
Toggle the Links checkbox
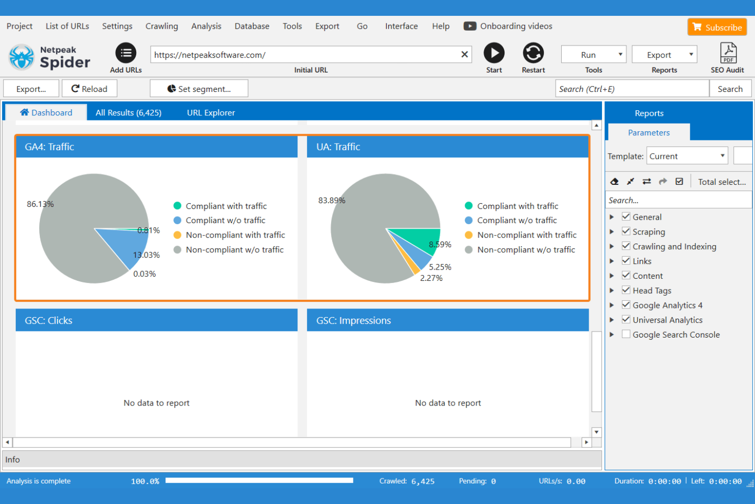[x=626, y=261]
